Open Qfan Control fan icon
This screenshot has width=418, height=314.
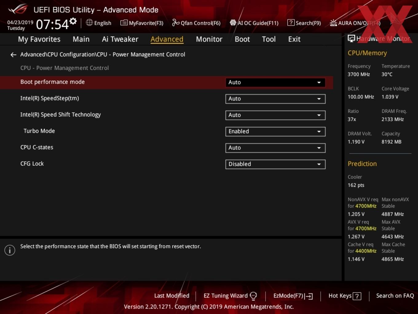tap(175, 22)
